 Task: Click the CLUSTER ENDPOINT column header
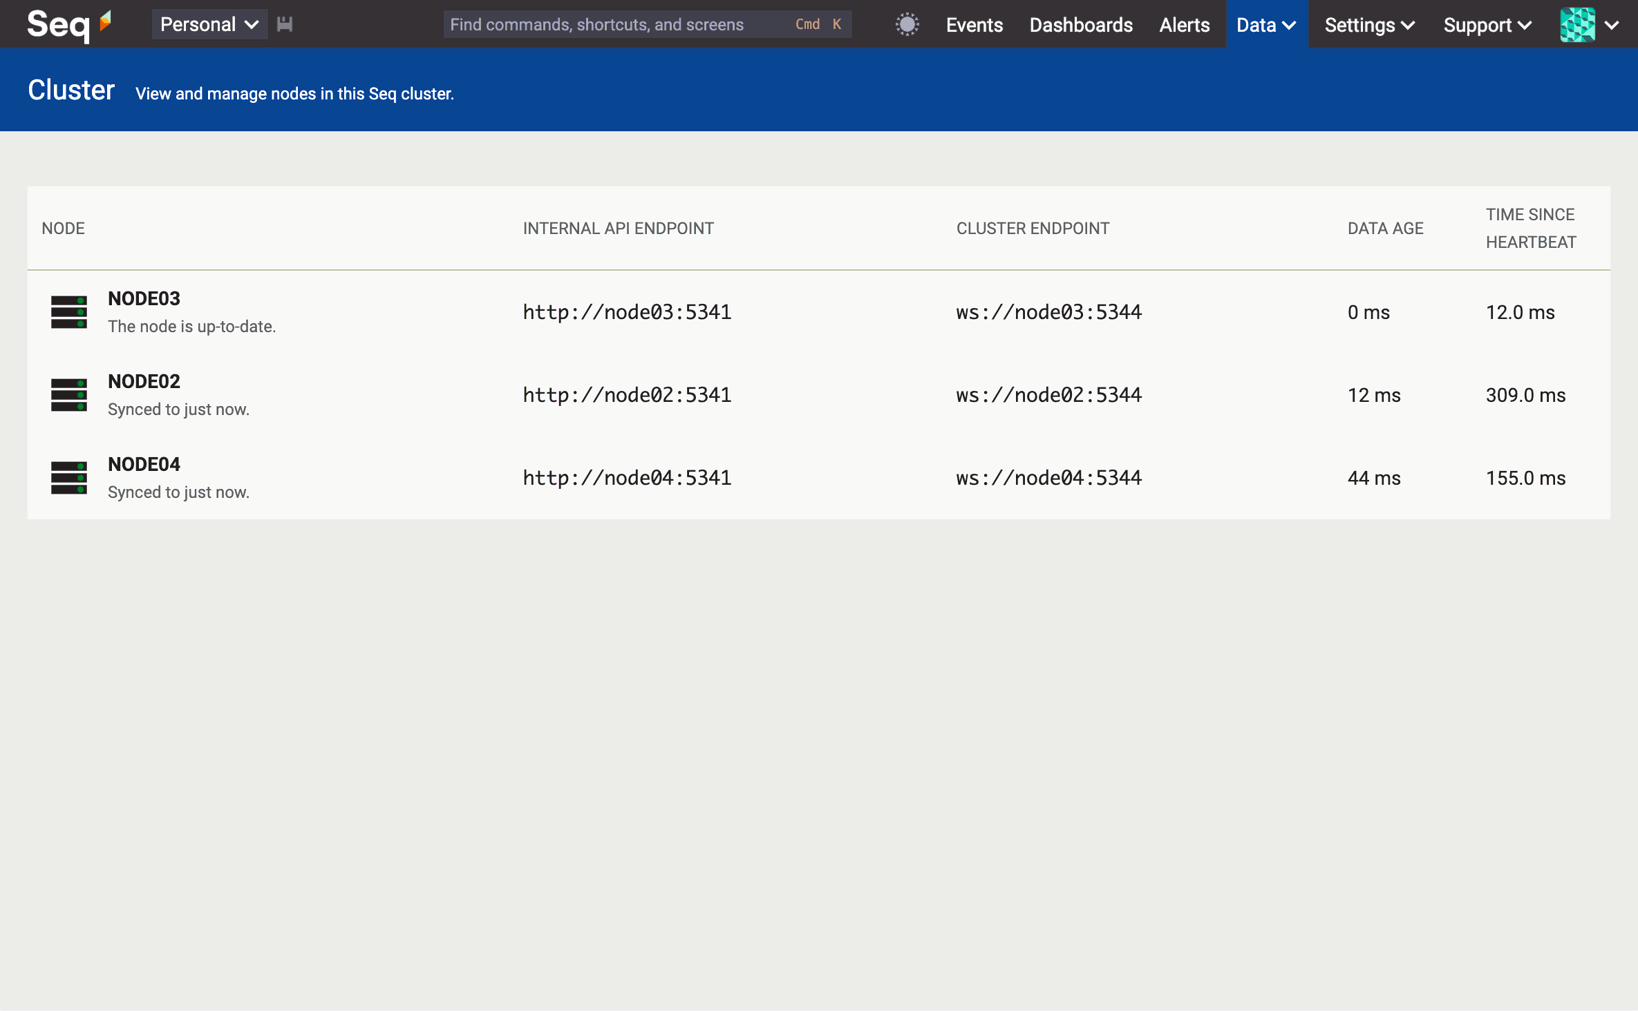1033,229
